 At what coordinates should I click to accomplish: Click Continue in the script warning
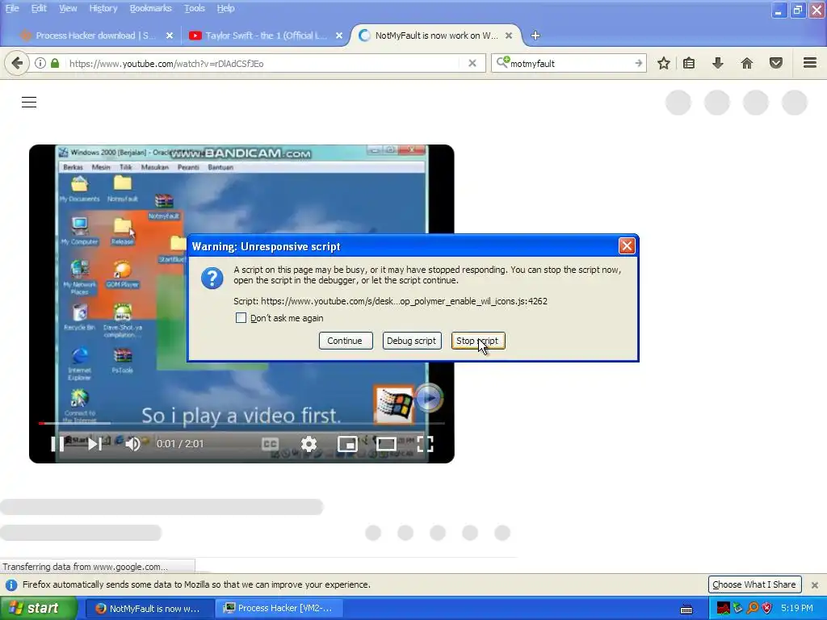pos(346,341)
